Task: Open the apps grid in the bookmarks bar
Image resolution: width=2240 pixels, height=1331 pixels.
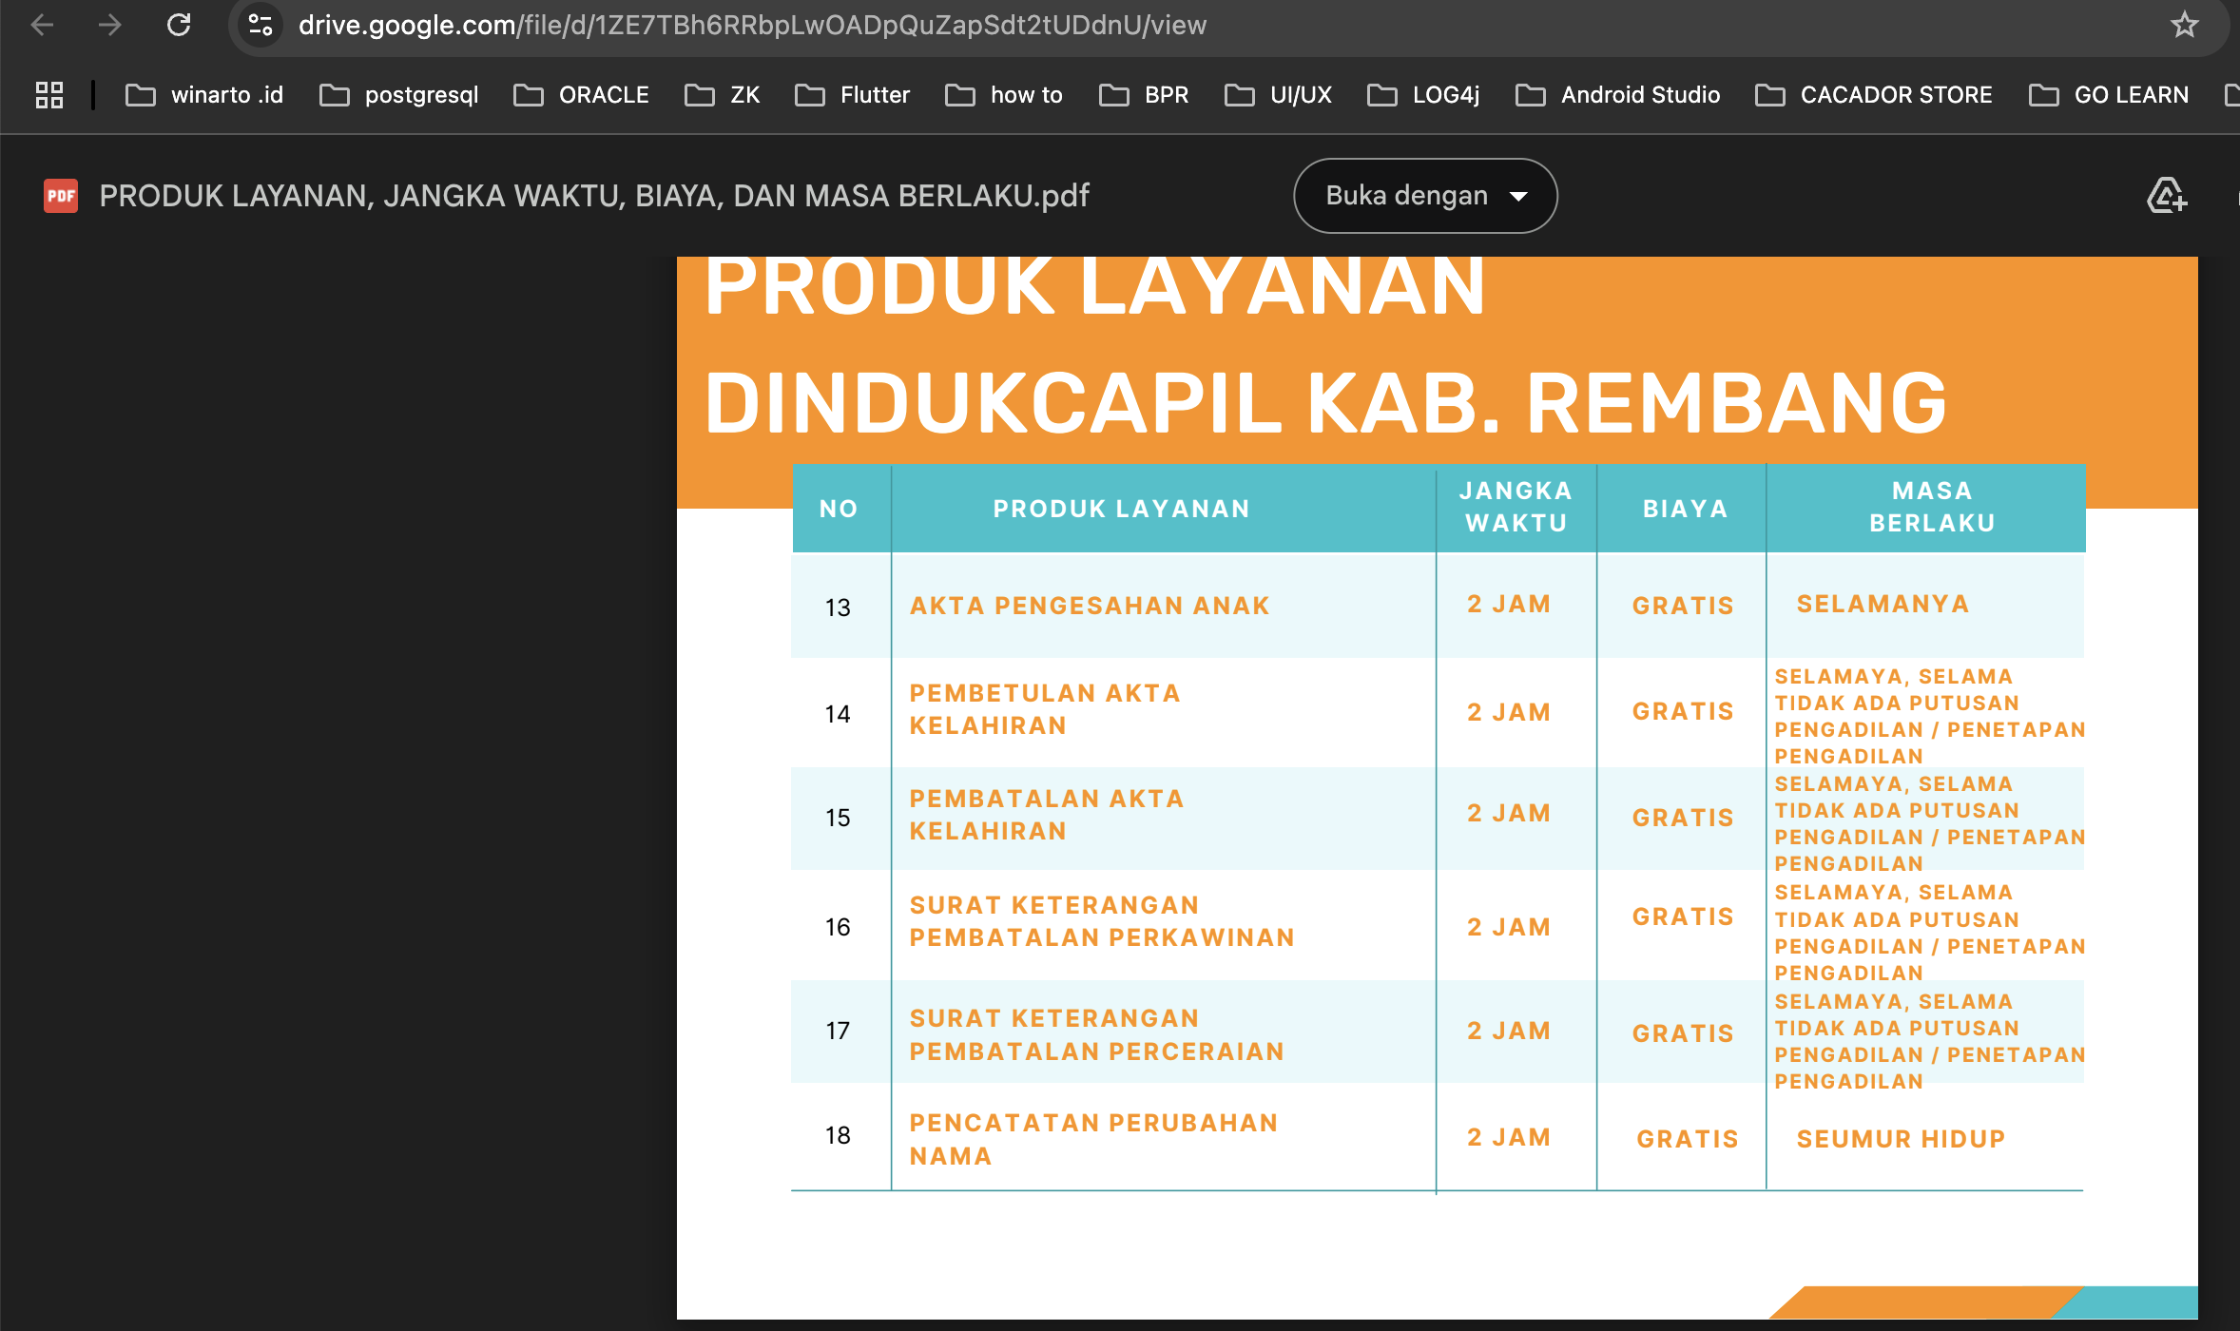Action: 49,95
